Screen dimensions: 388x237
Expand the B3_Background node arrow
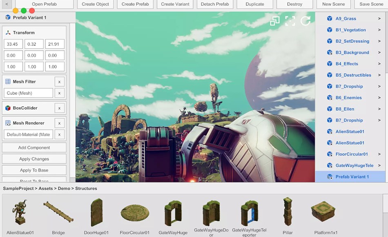click(x=379, y=53)
